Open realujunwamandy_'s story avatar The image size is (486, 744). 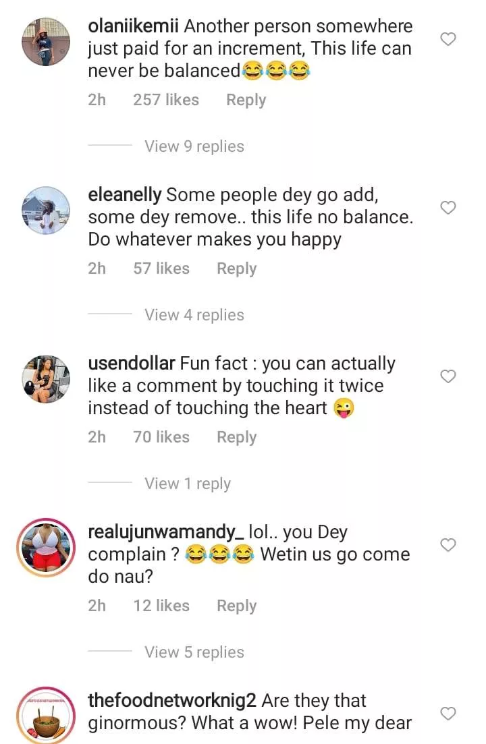(47, 548)
